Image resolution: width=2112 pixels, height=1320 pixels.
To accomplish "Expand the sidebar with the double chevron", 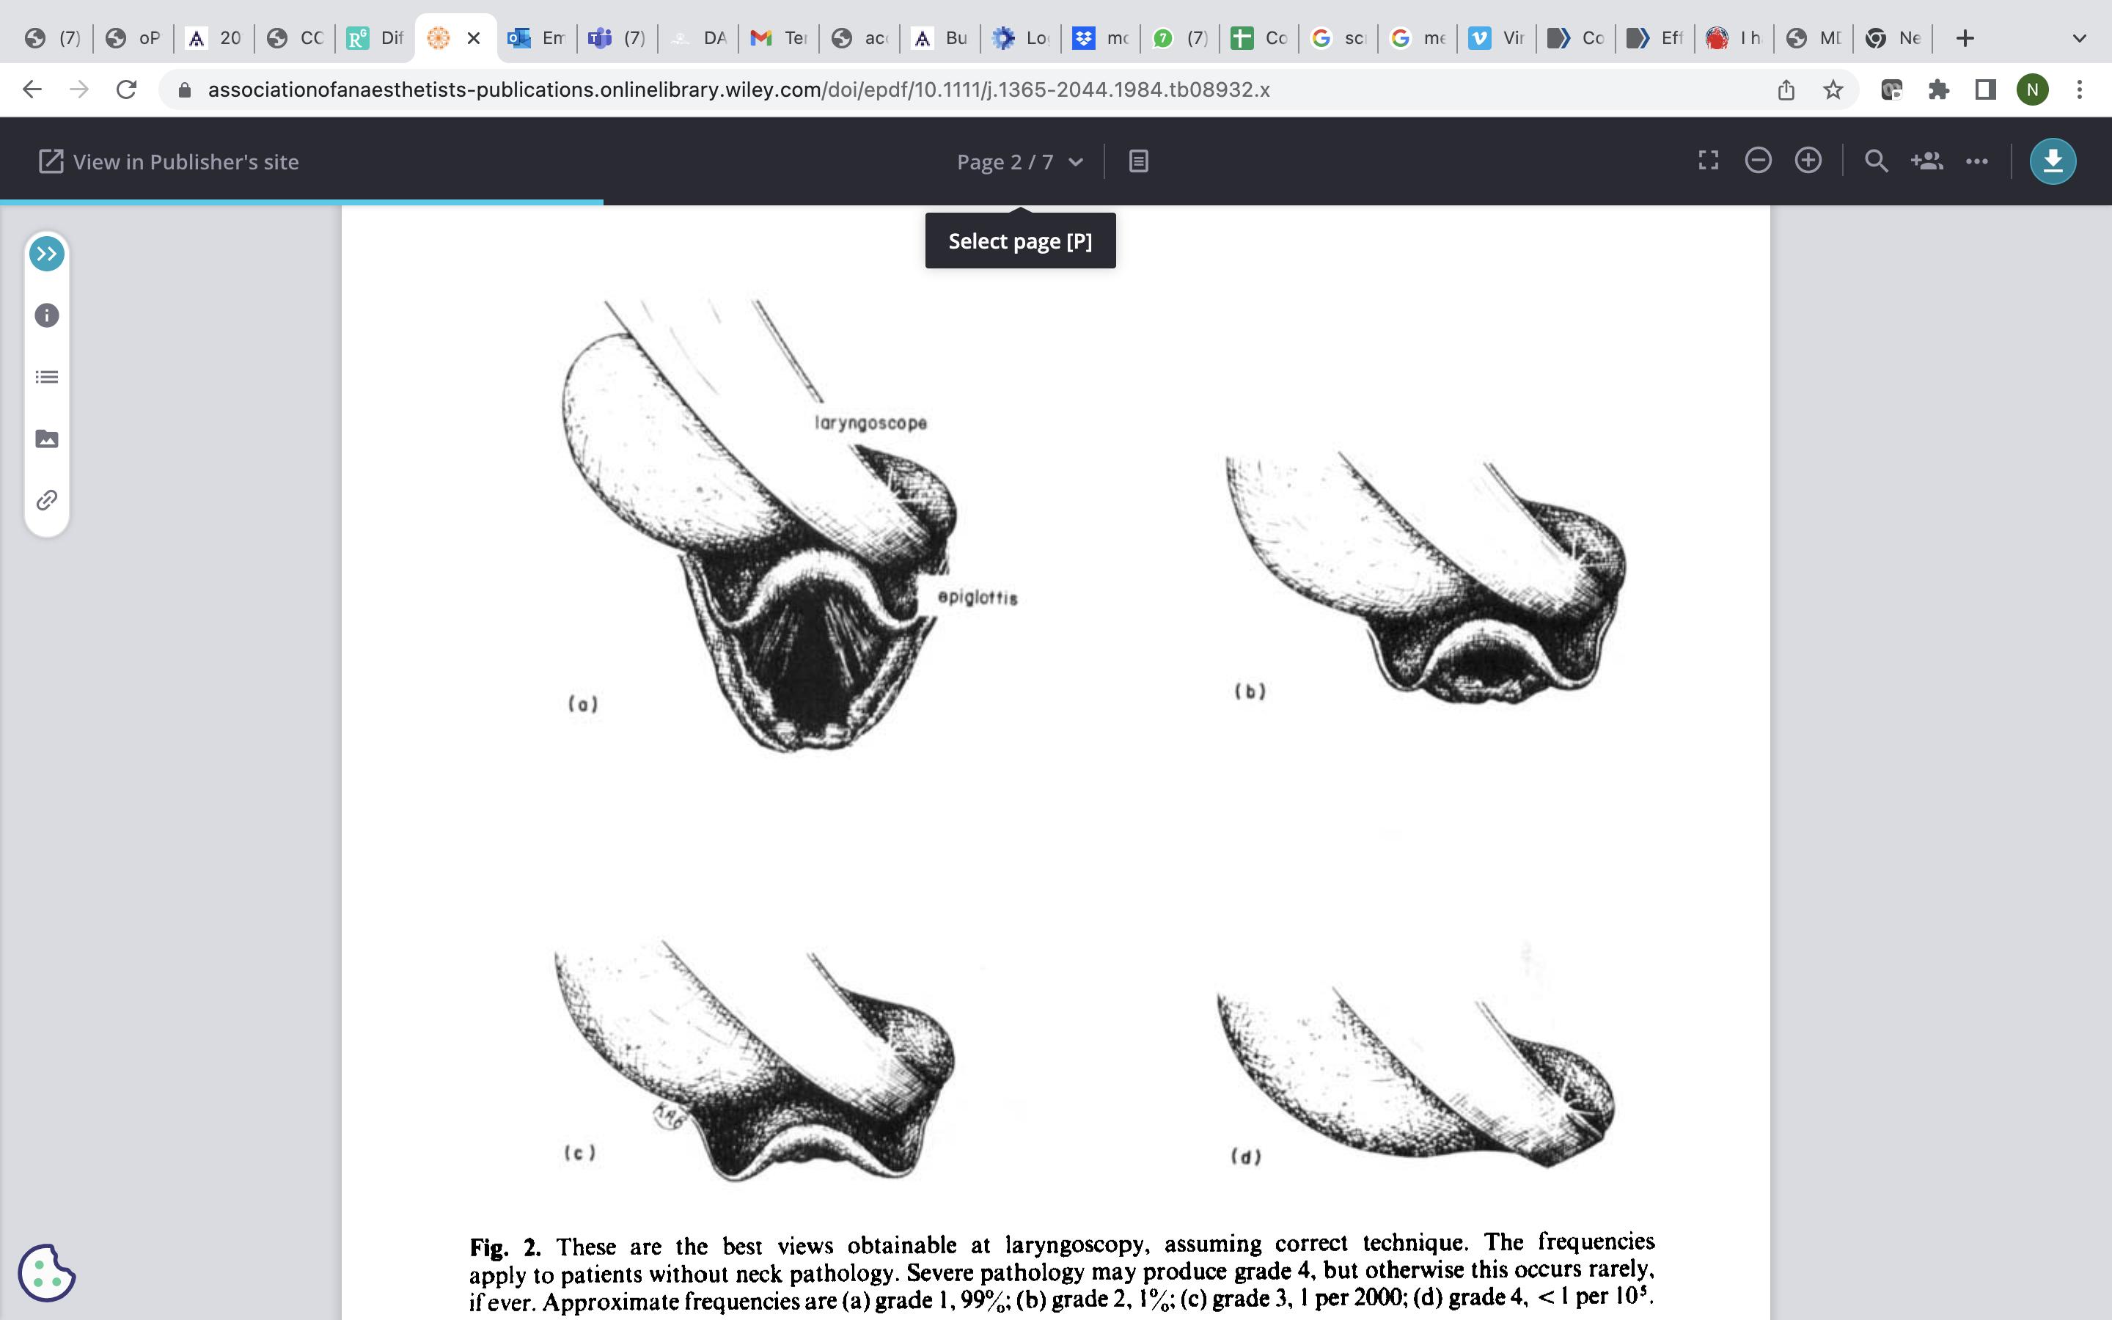I will pyautogui.click(x=47, y=254).
